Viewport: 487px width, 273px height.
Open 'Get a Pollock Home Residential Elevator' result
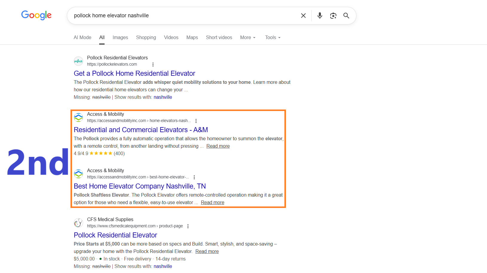tap(134, 73)
